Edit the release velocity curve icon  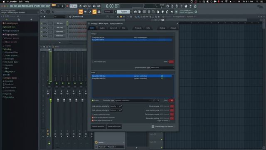pos(120,110)
